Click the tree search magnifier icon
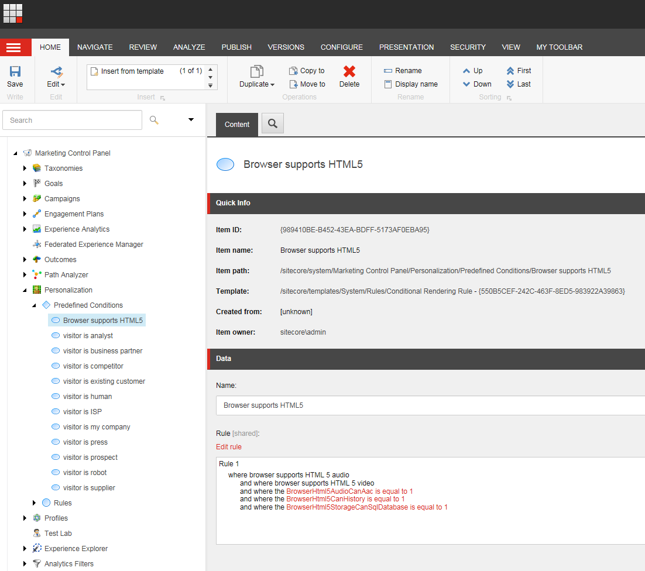Image resolution: width=645 pixels, height=571 pixels. pyautogui.click(x=154, y=120)
